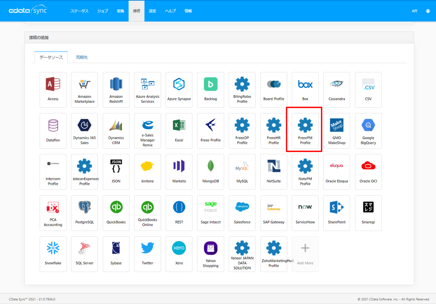This screenshot has width=436, height=304.
Task: Switch to the 同期先 tab
Action: 82,57
